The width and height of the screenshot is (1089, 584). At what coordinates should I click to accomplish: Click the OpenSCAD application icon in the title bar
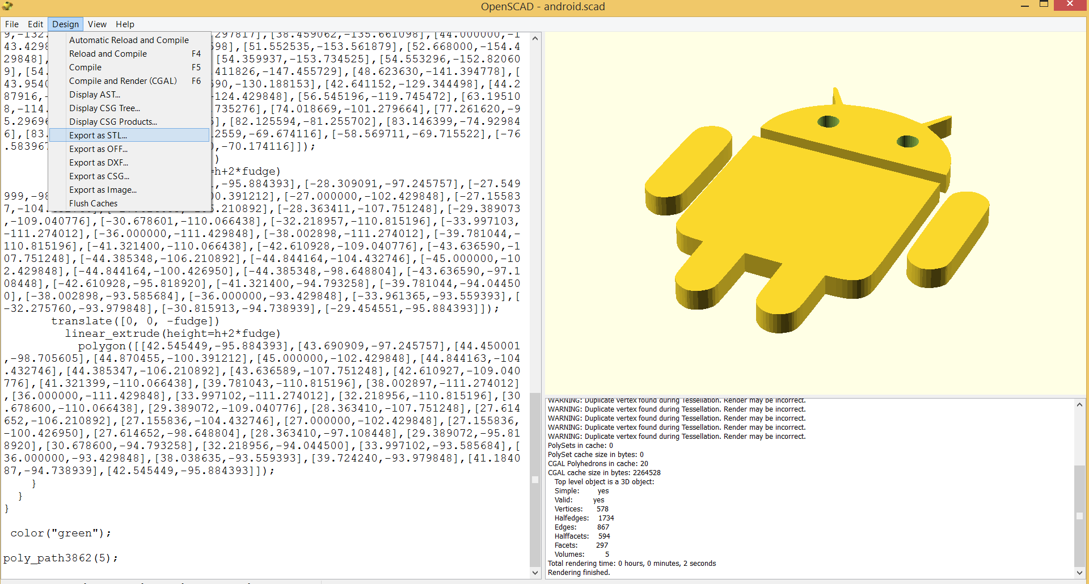[x=7, y=6]
